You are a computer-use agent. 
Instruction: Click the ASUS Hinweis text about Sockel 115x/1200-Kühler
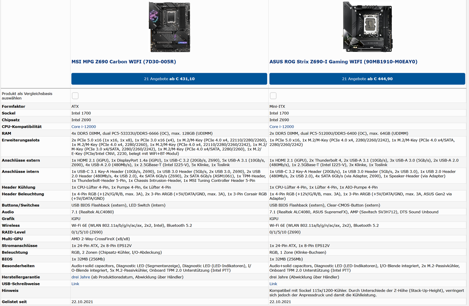[367, 293]
